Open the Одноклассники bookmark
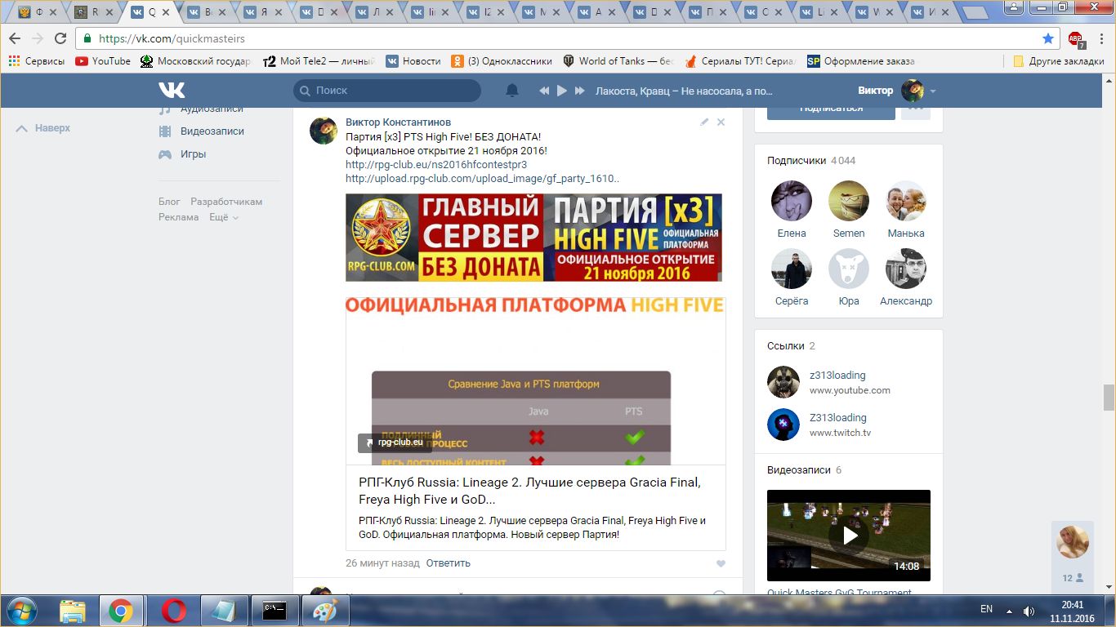 pos(502,61)
